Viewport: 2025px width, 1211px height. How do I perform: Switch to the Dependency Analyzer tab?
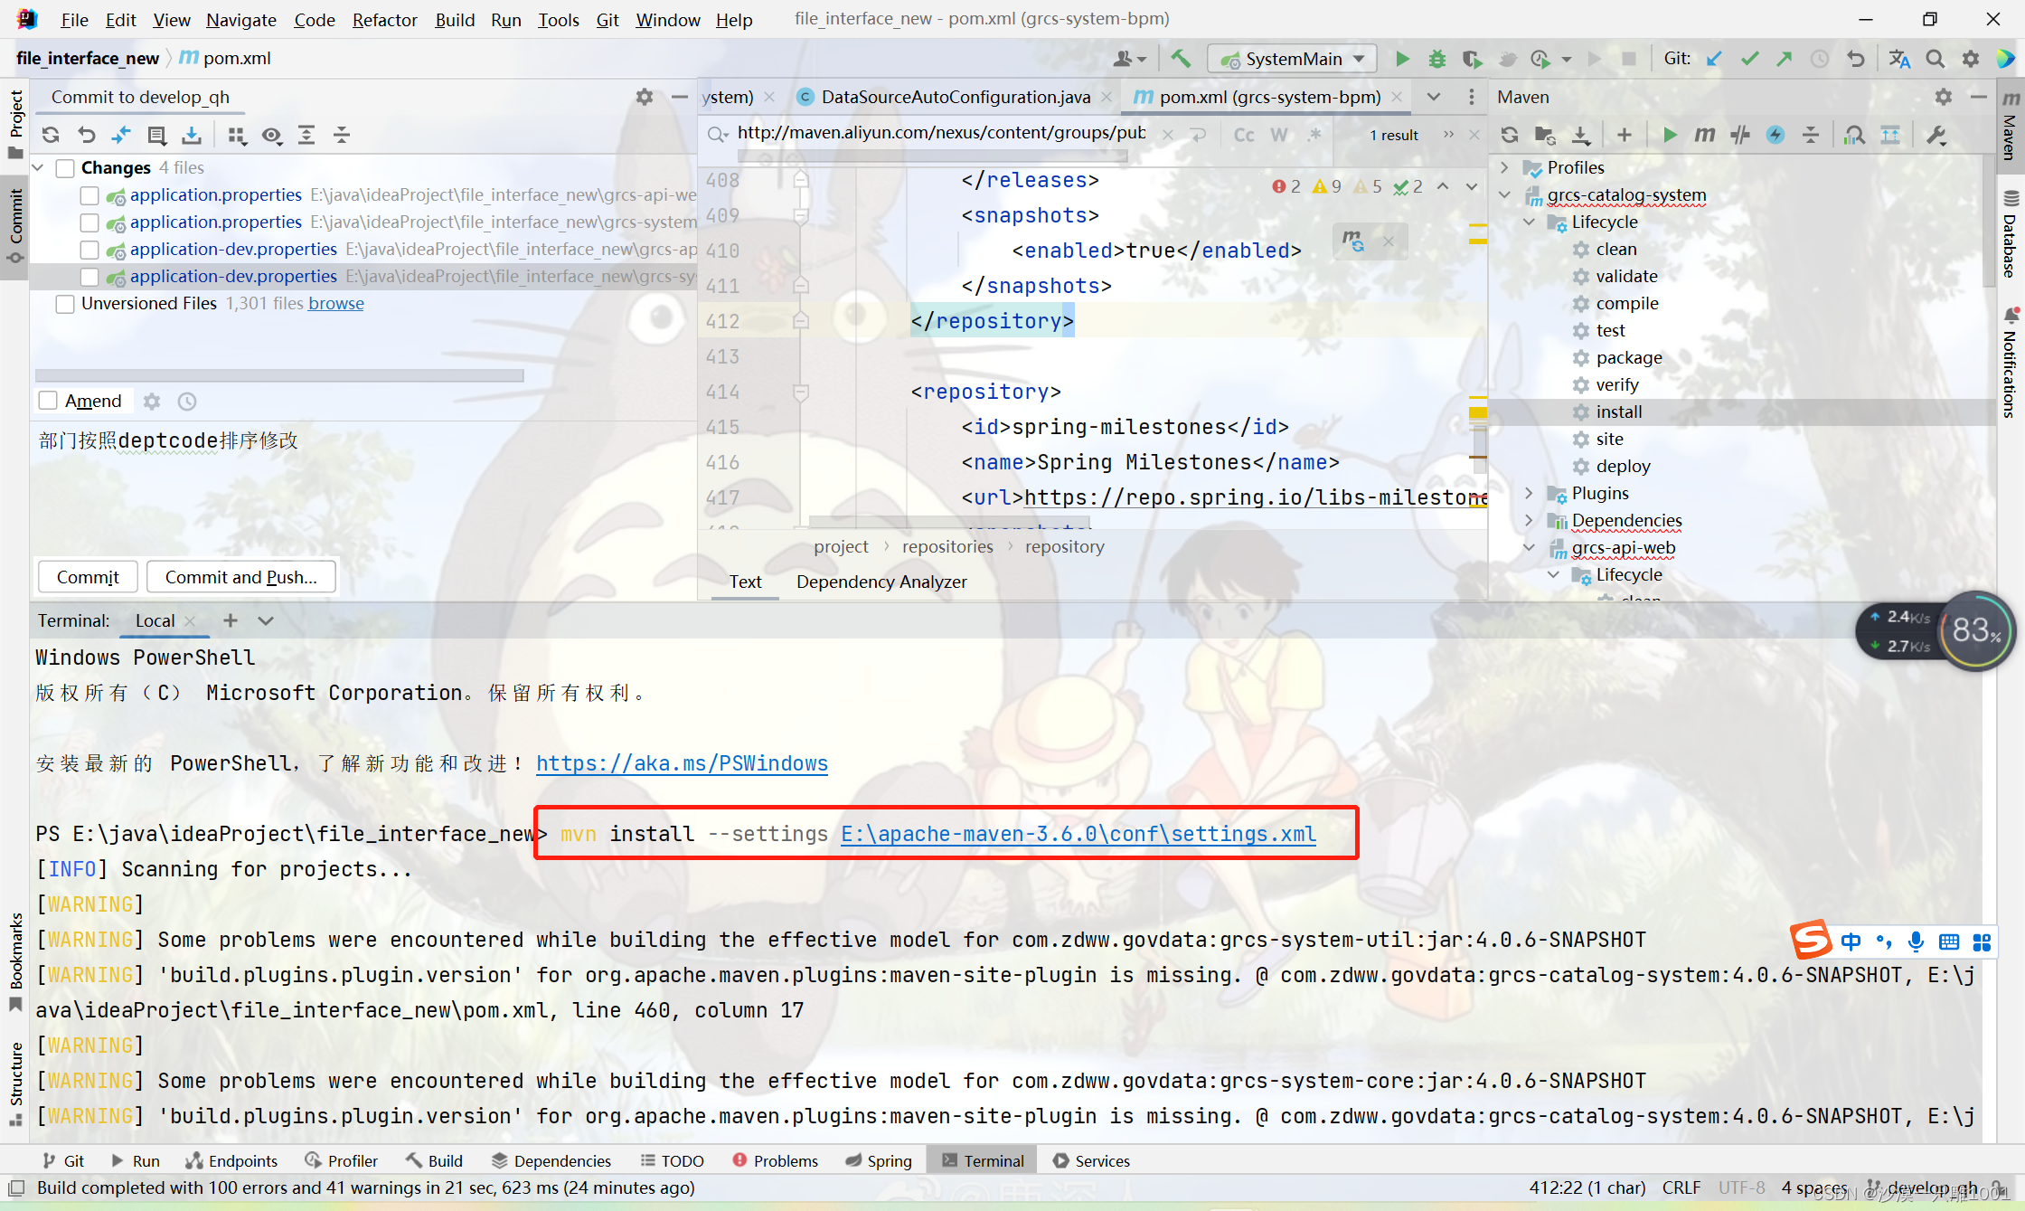(881, 582)
